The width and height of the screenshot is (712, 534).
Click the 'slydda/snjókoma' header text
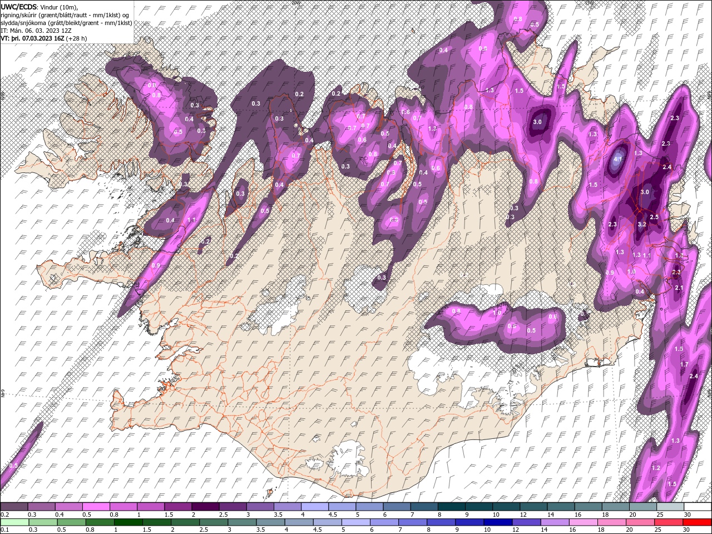[x=23, y=23]
